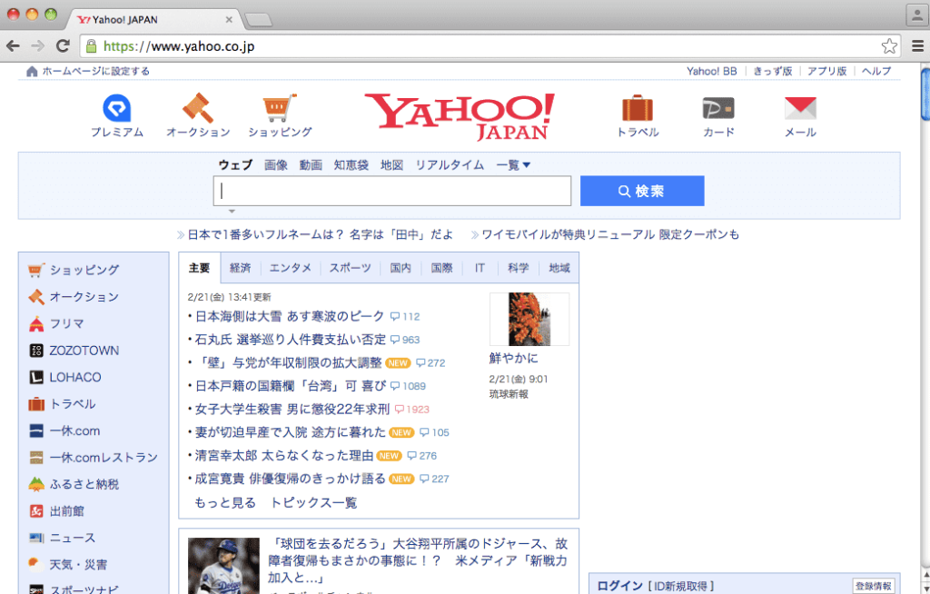
Task: Click sidebar LOHACO icon
Action: click(x=36, y=378)
